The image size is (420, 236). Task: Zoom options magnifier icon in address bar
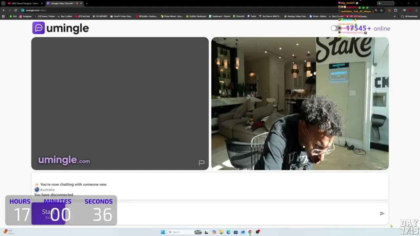[x=376, y=10]
